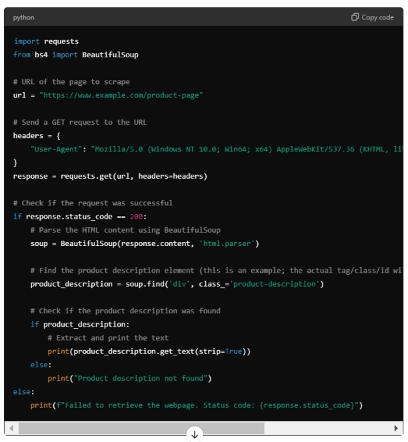Click the soup.find product_description line
408x442 pixels.
[177, 284]
